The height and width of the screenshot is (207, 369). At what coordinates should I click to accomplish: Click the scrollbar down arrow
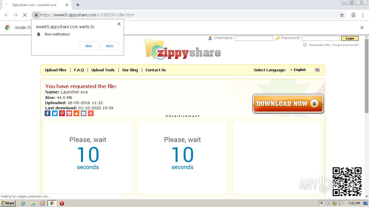pos(367,196)
